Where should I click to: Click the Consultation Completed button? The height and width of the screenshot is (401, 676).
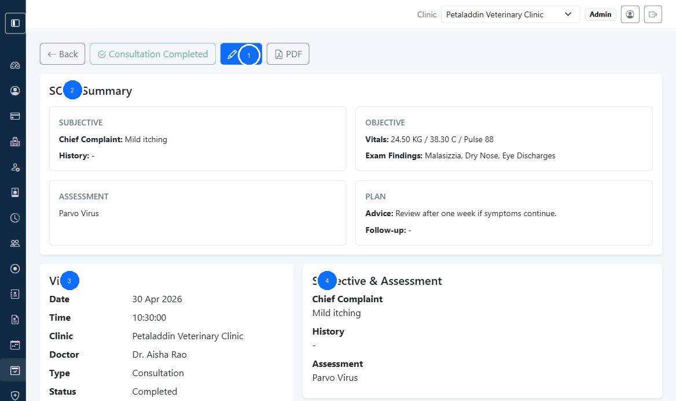coord(153,54)
